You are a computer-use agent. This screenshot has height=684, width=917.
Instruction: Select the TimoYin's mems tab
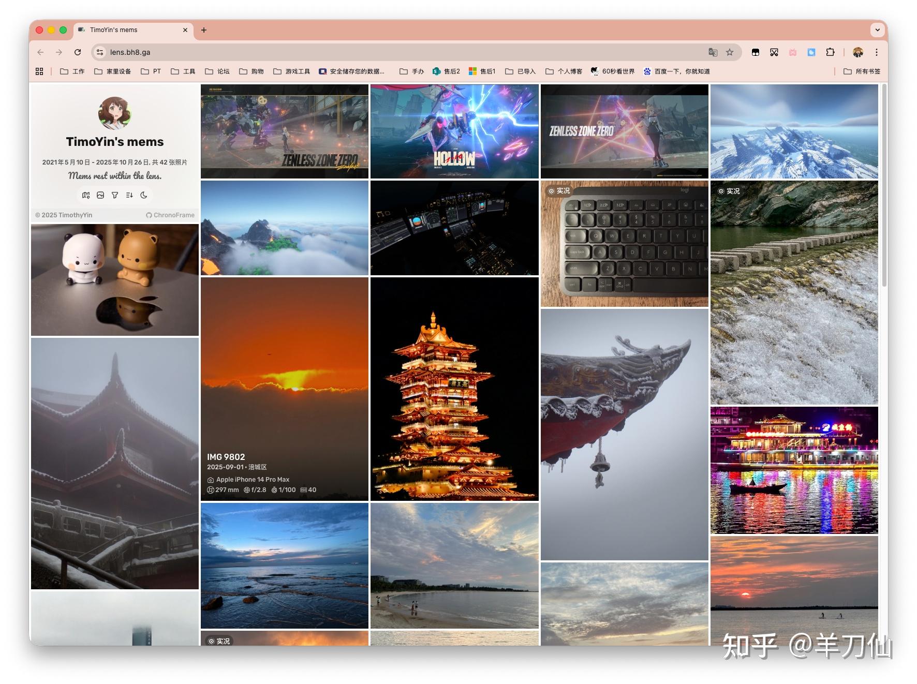[134, 30]
